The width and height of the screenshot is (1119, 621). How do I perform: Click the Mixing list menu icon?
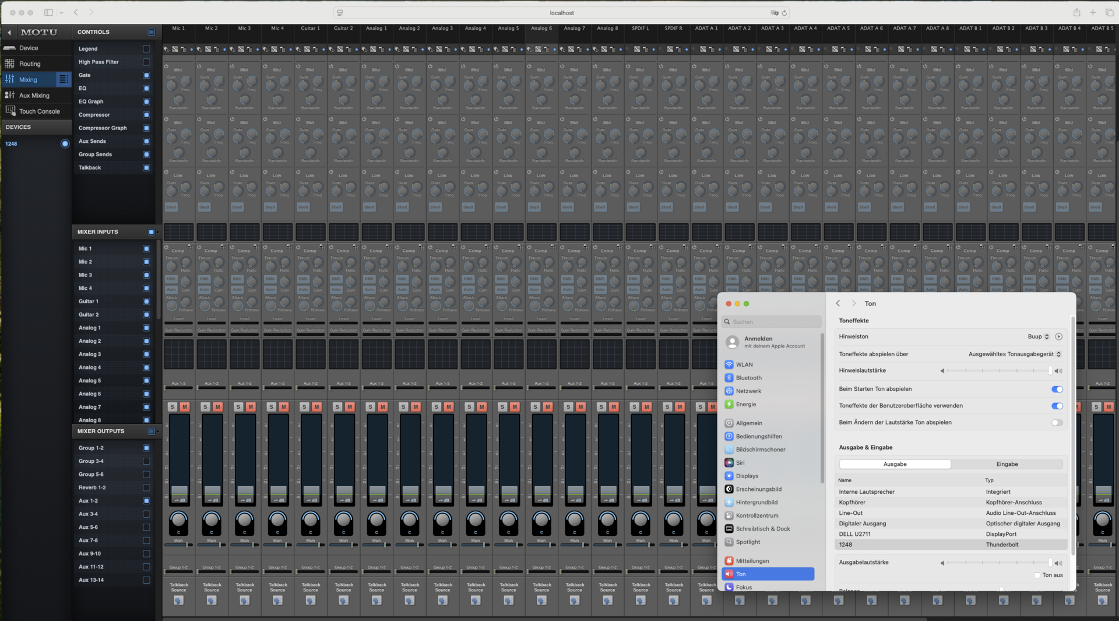click(64, 79)
